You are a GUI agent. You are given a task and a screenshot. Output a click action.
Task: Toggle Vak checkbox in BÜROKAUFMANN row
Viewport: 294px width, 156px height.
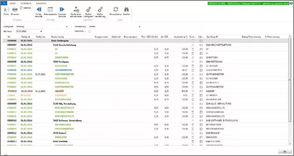pos(201,112)
